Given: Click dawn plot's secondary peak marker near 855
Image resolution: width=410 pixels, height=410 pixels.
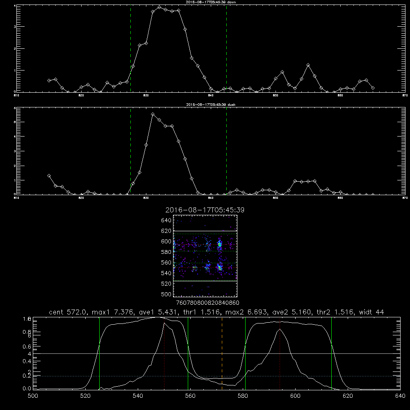Looking at the screenshot, I should point(308,65).
